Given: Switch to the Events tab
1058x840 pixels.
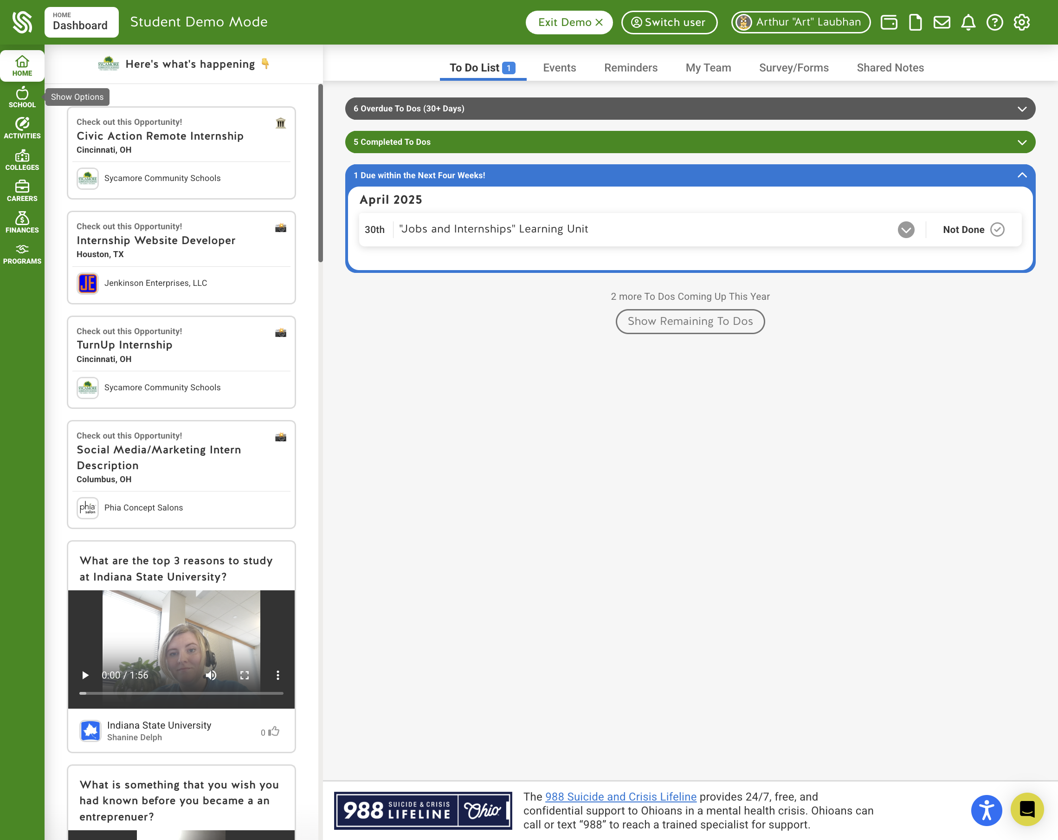Looking at the screenshot, I should (x=560, y=68).
